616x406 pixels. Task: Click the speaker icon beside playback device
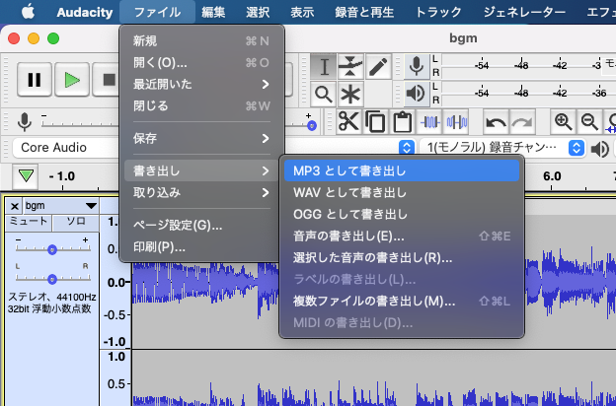click(599, 149)
